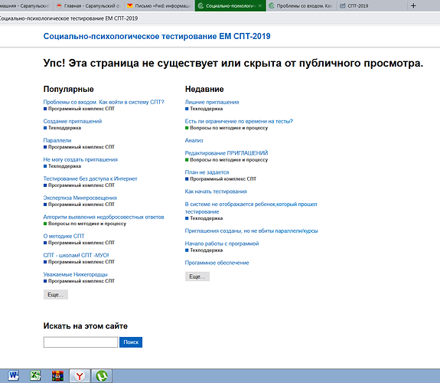
Task: Open the 'О методике СПТ' link
Action: coord(64,236)
